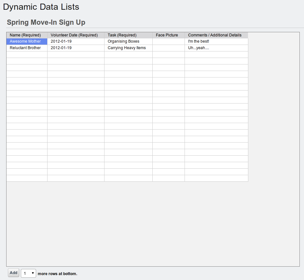304x280 pixels.
Task: Click the Add rows button
Action: tap(14, 273)
